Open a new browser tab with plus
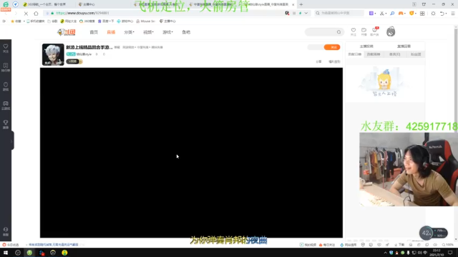Screen dimensions: 458x257 pyautogui.click(x=301, y=4)
